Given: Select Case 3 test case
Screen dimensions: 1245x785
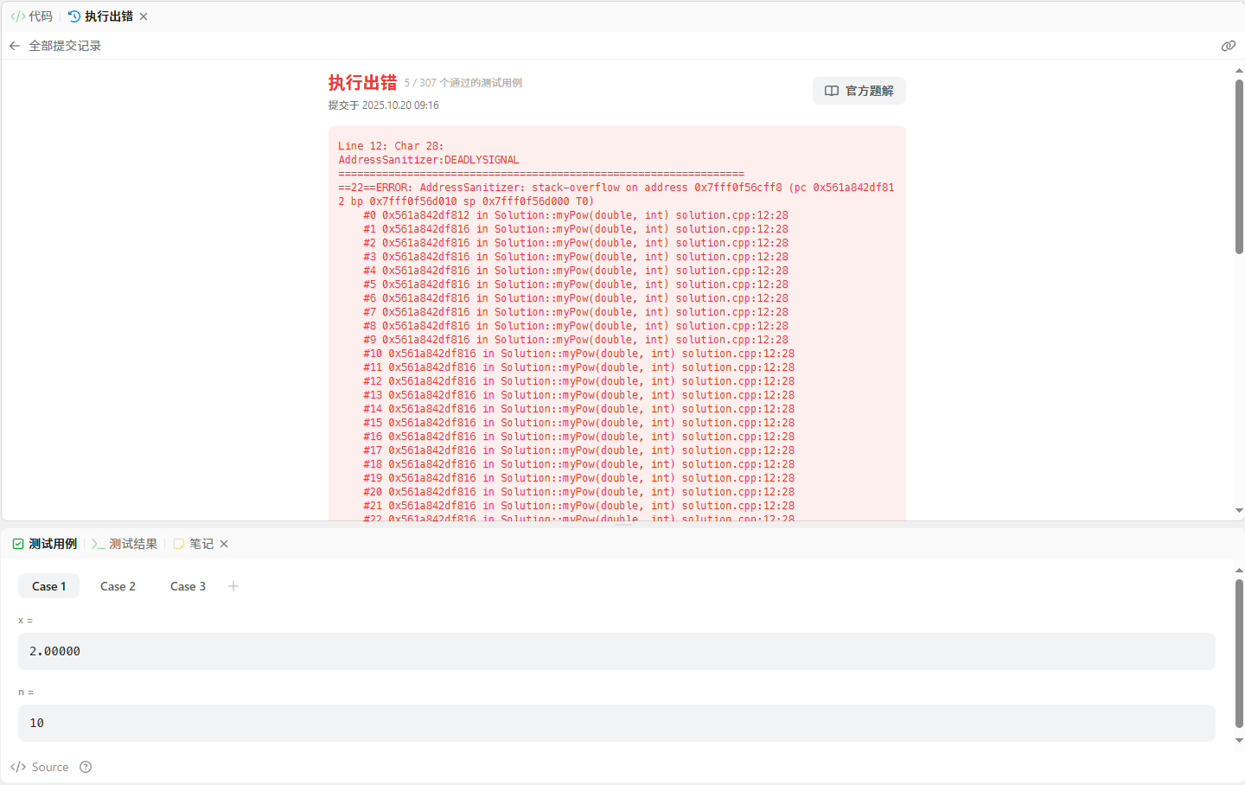Looking at the screenshot, I should 188,586.
